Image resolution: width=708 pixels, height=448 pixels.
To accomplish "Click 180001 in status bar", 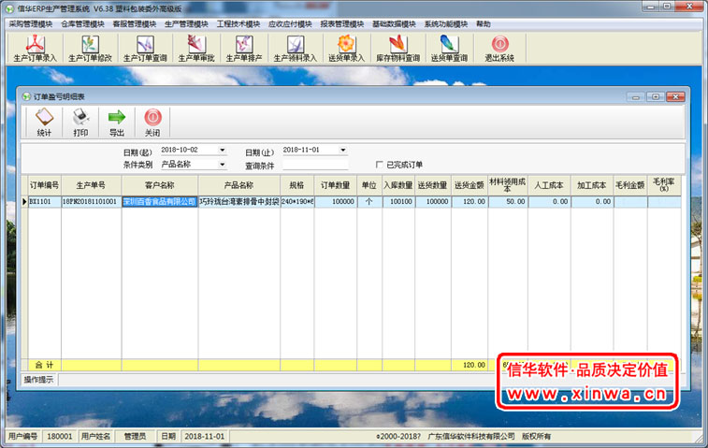I will 60,436.
